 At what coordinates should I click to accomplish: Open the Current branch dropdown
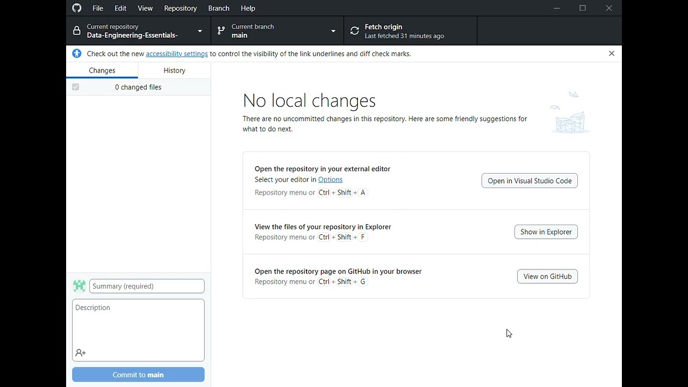(x=333, y=31)
